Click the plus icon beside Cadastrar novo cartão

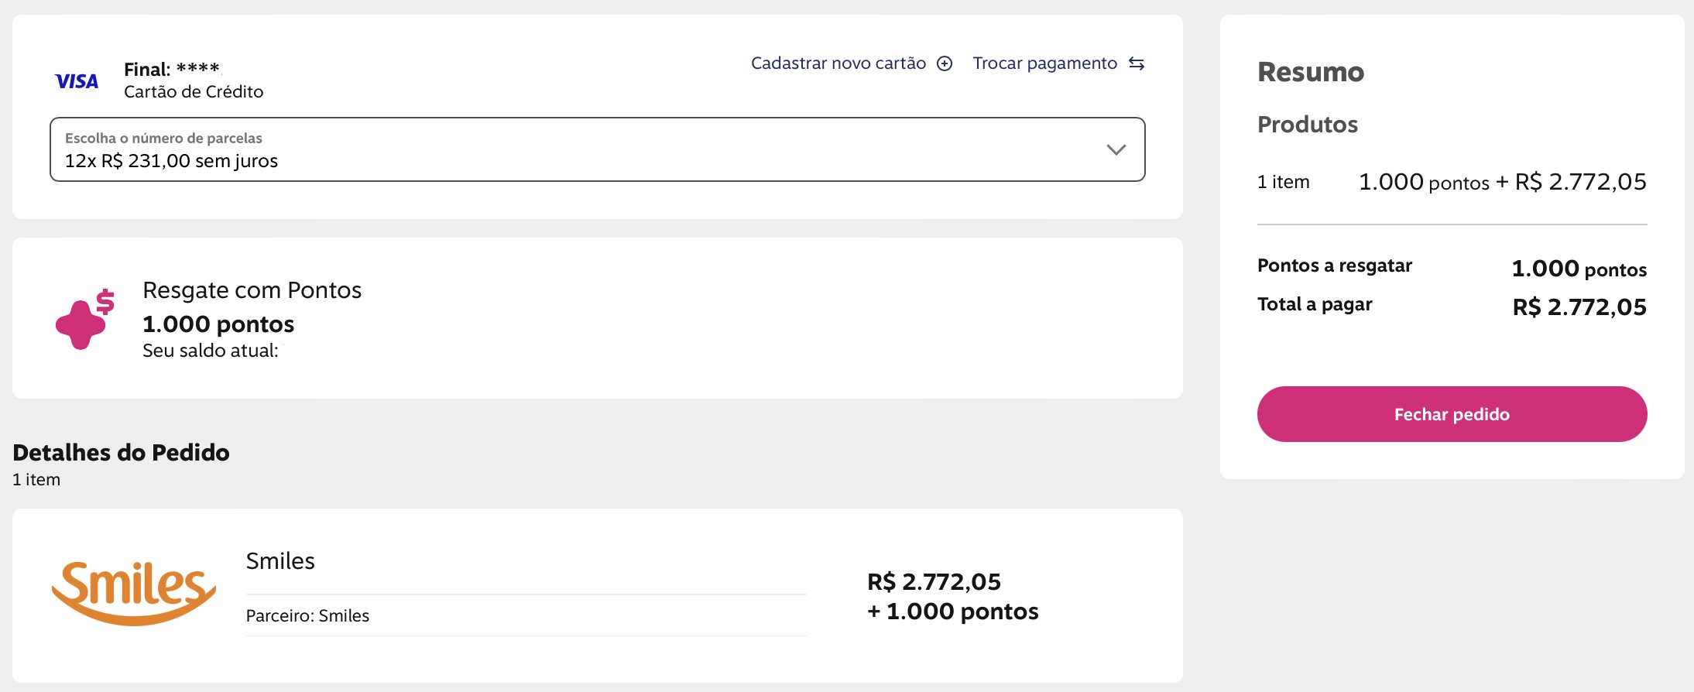[x=945, y=63]
